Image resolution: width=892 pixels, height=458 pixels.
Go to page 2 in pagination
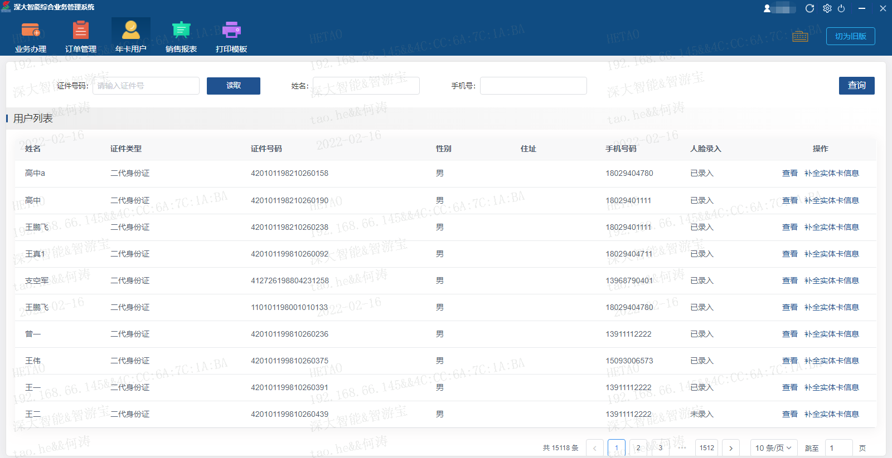pyautogui.click(x=638, y=448)
